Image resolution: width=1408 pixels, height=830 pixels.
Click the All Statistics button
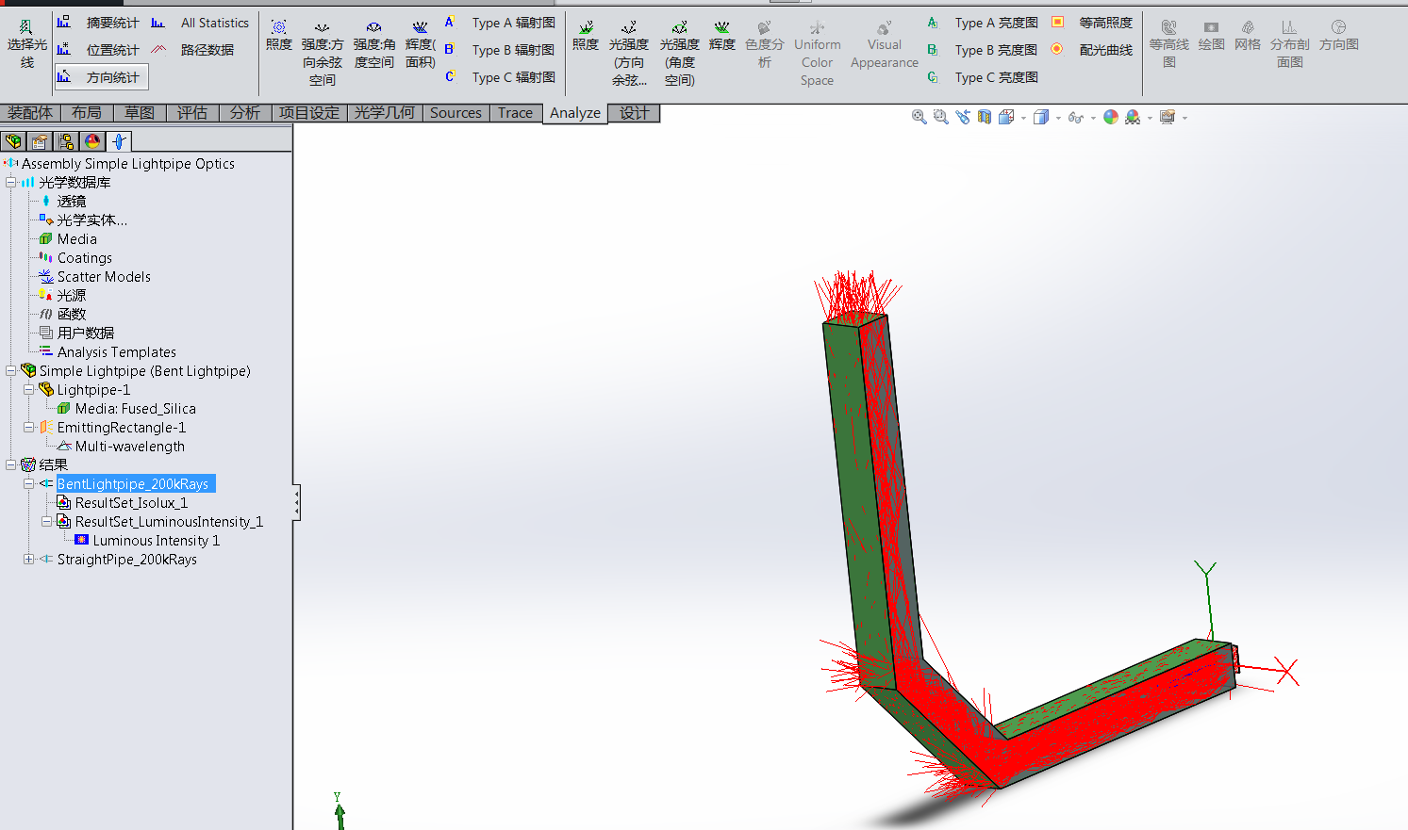pyautogui.click(x=214, y=23)
